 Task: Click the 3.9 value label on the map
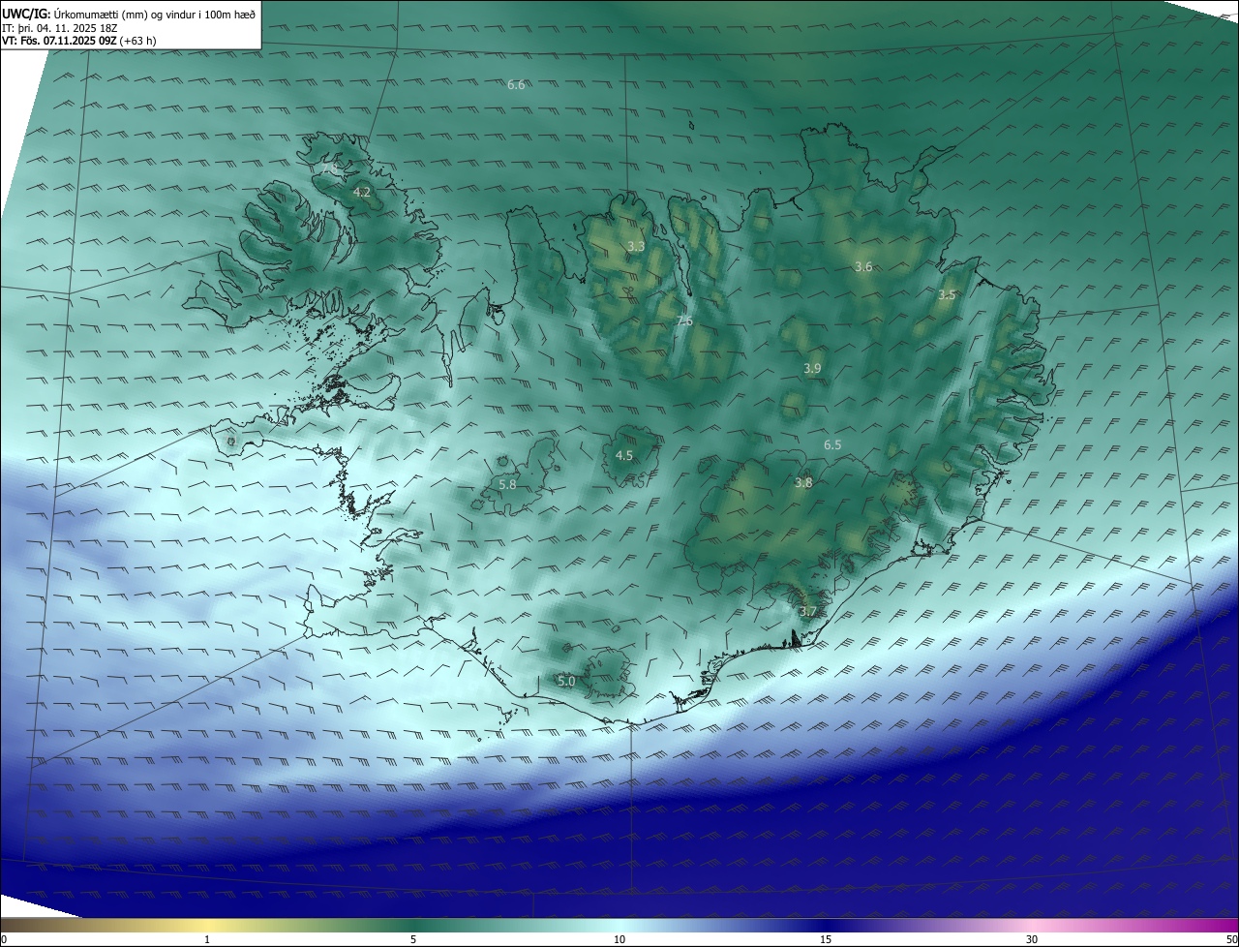[x=812, y=369]
